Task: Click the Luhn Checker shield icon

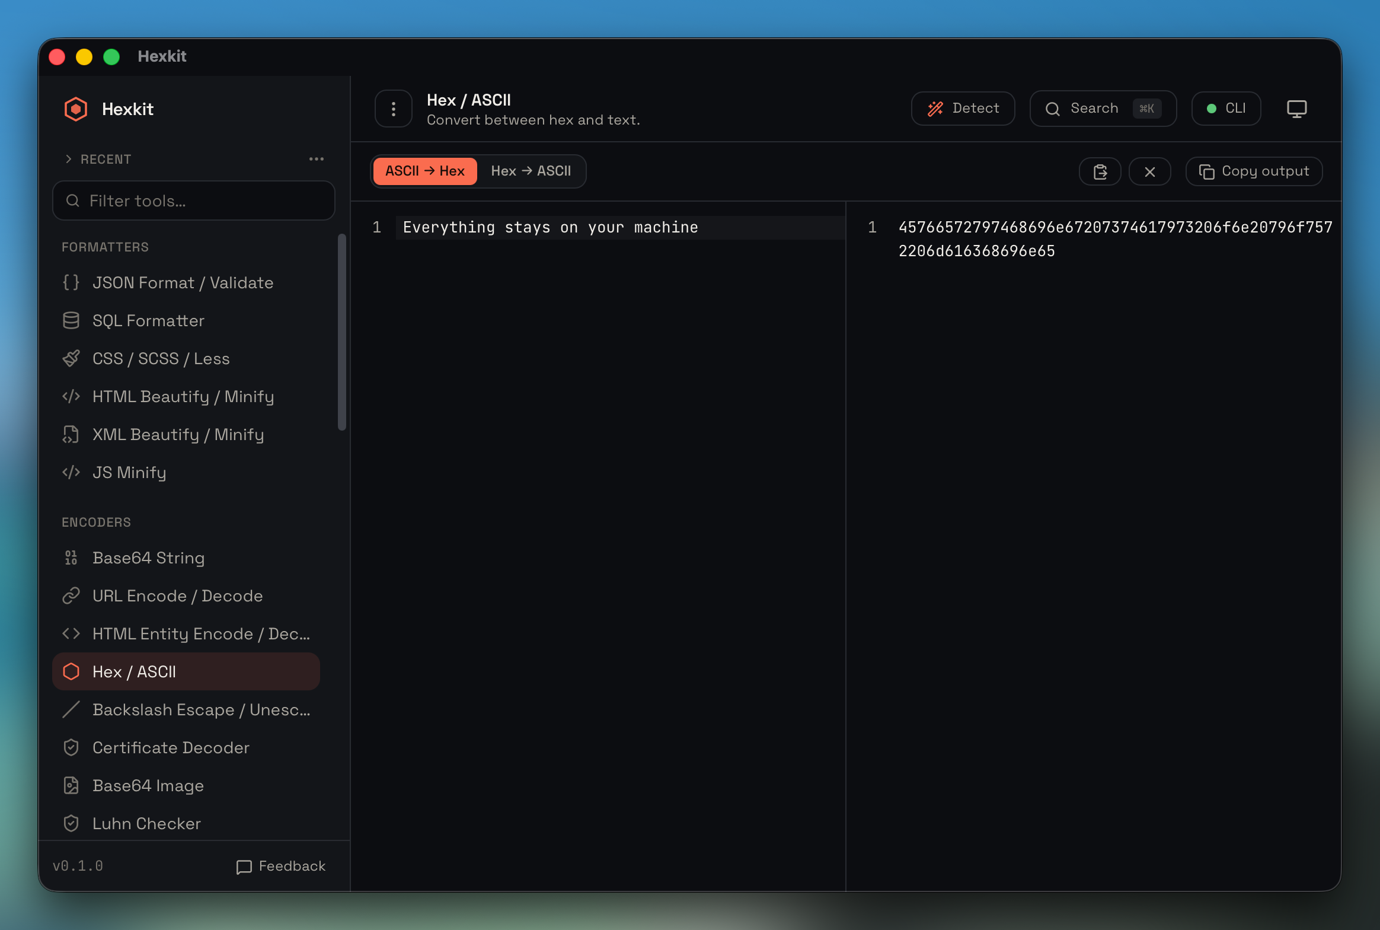Action: click(71, 824)
